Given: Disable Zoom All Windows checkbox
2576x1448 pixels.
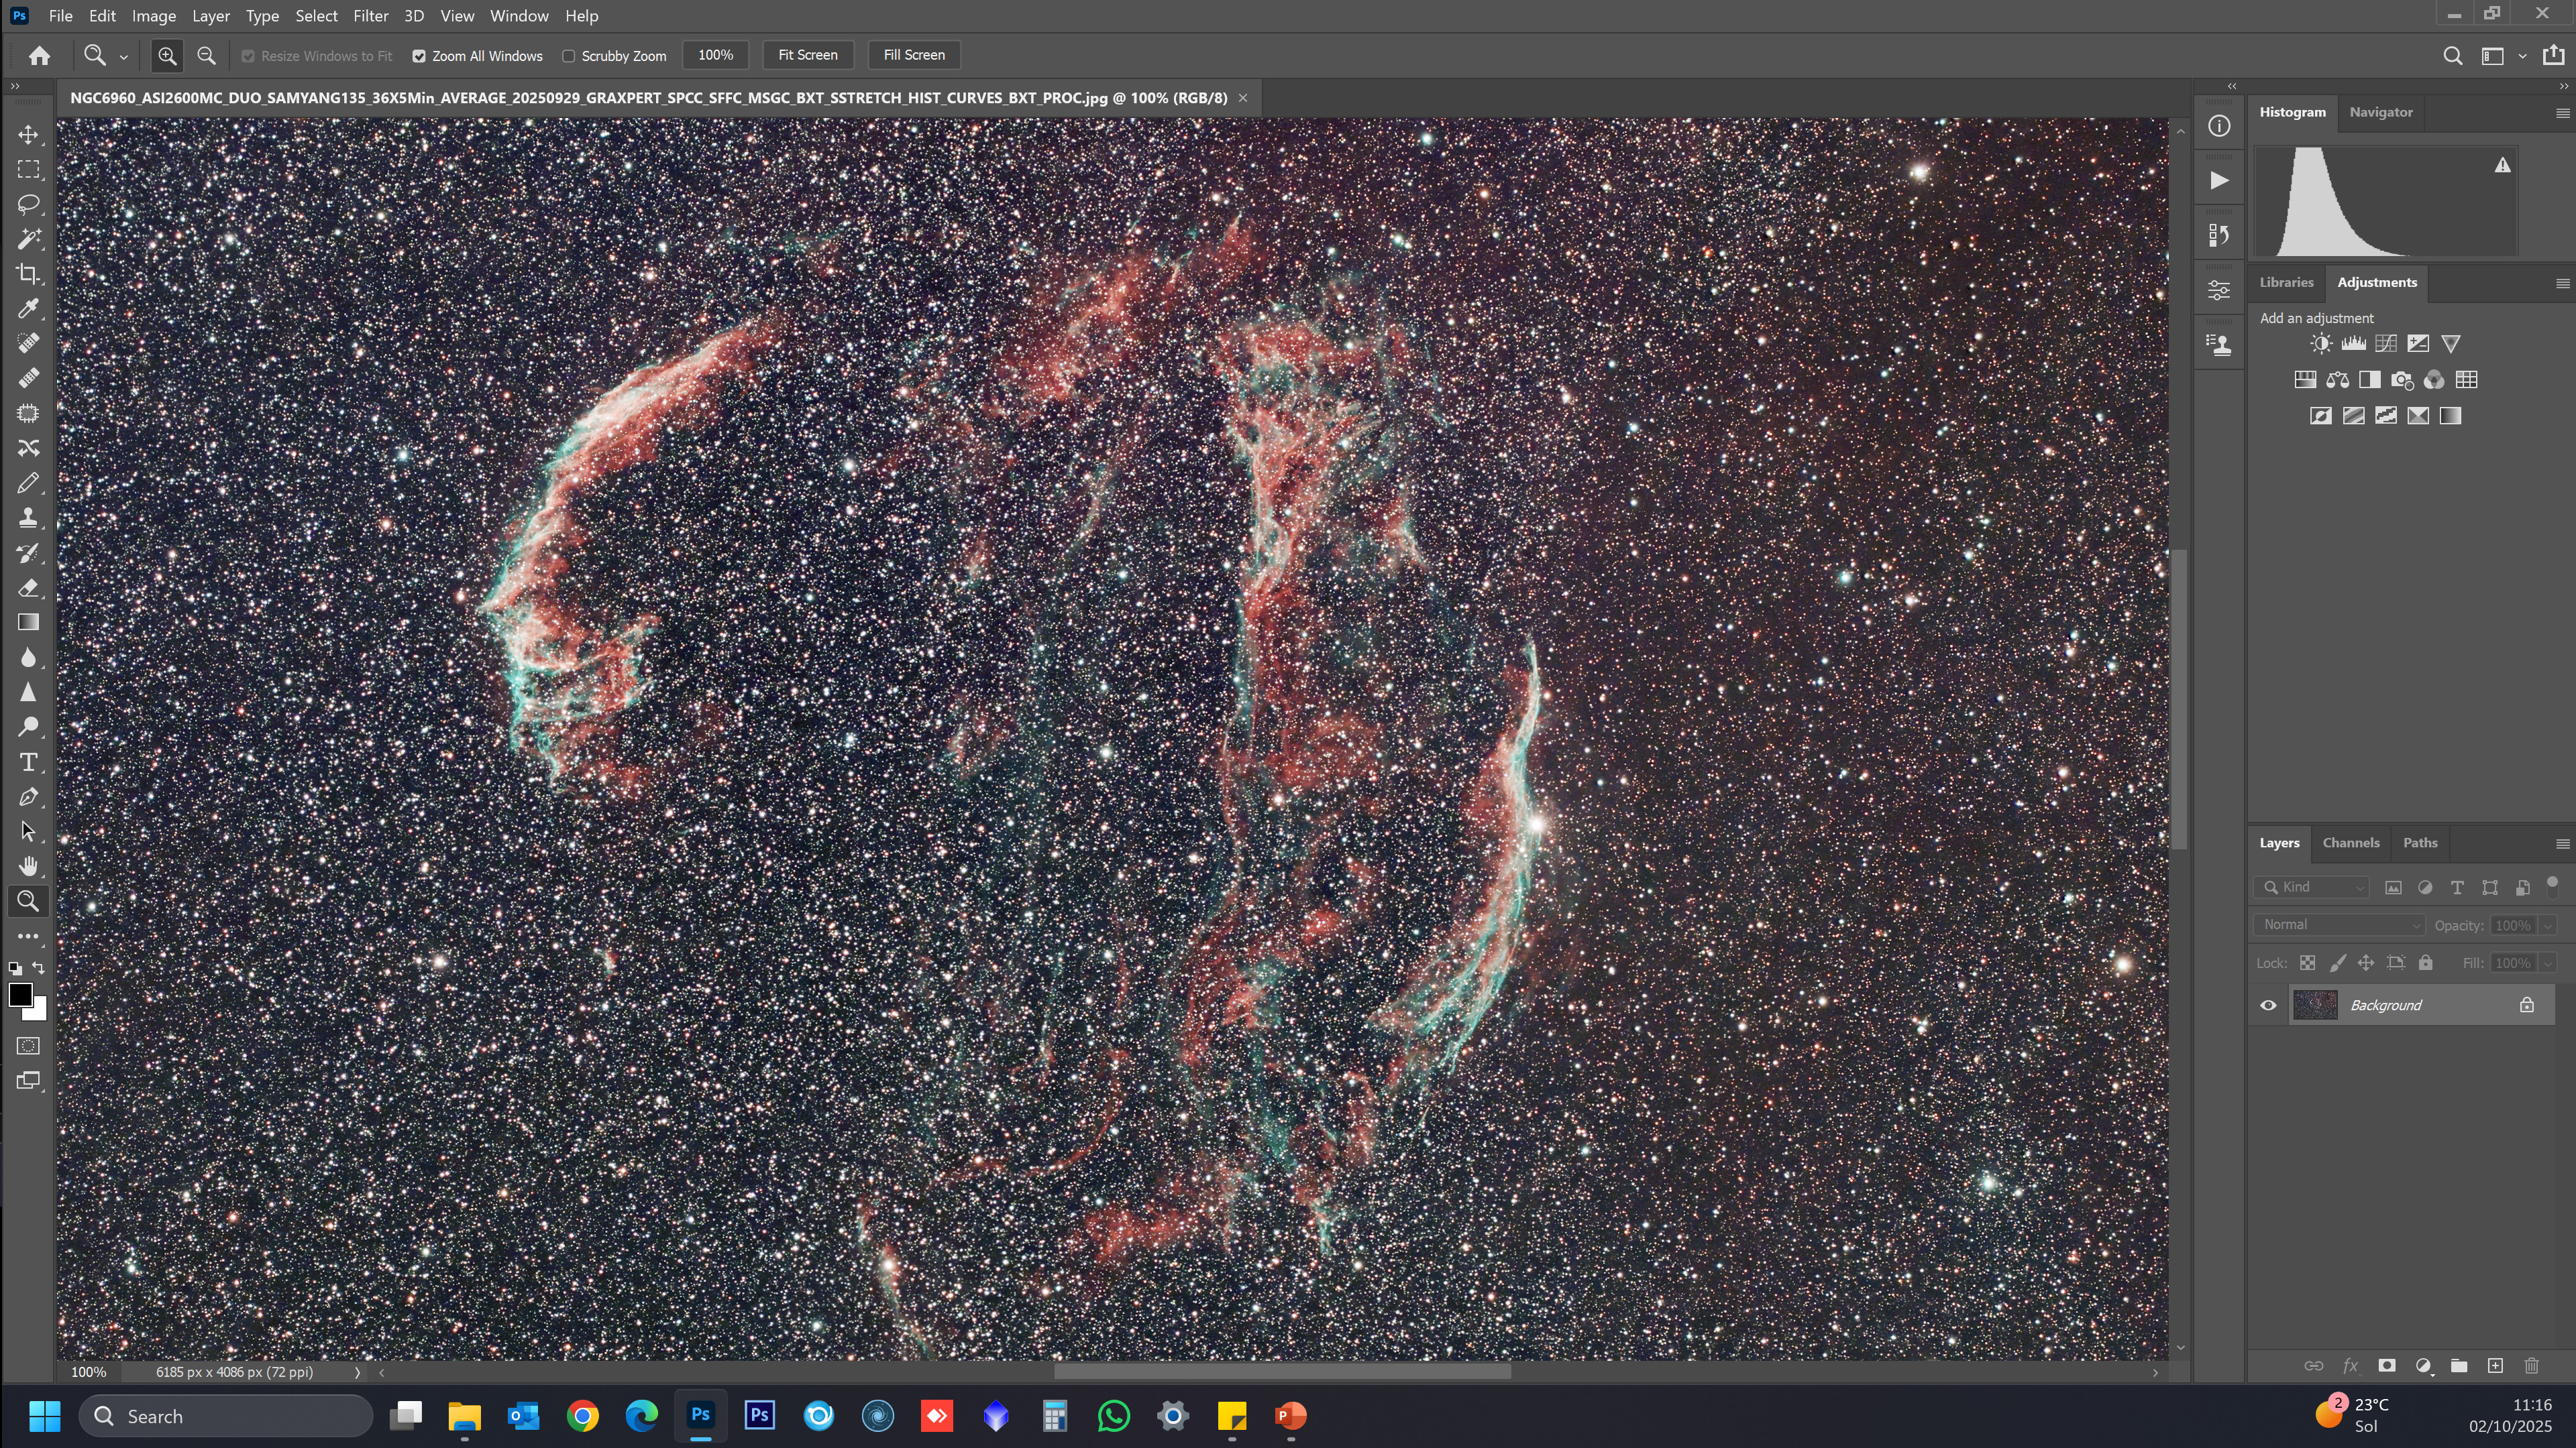Looking at the screenshot, I should tap(419, 56).
